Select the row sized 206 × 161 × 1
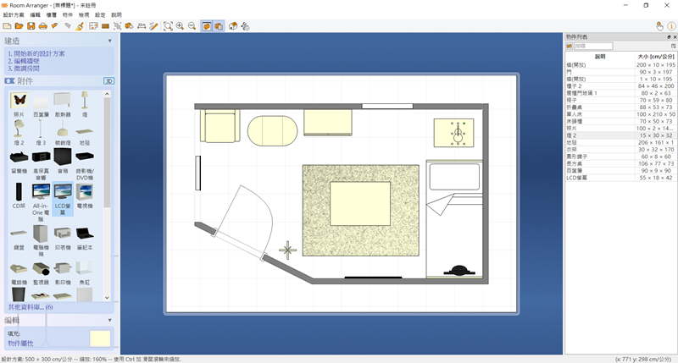This screenshot has width=678, height=363. pos(620,142)
